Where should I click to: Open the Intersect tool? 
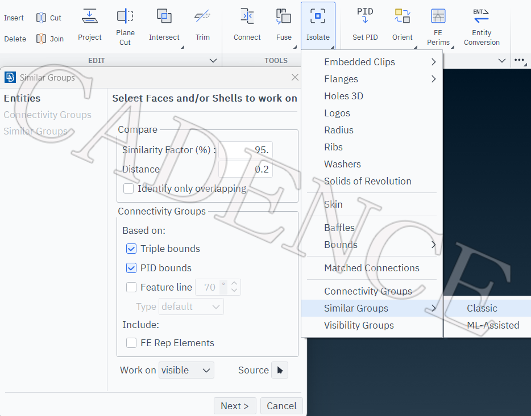click(164, 24)
